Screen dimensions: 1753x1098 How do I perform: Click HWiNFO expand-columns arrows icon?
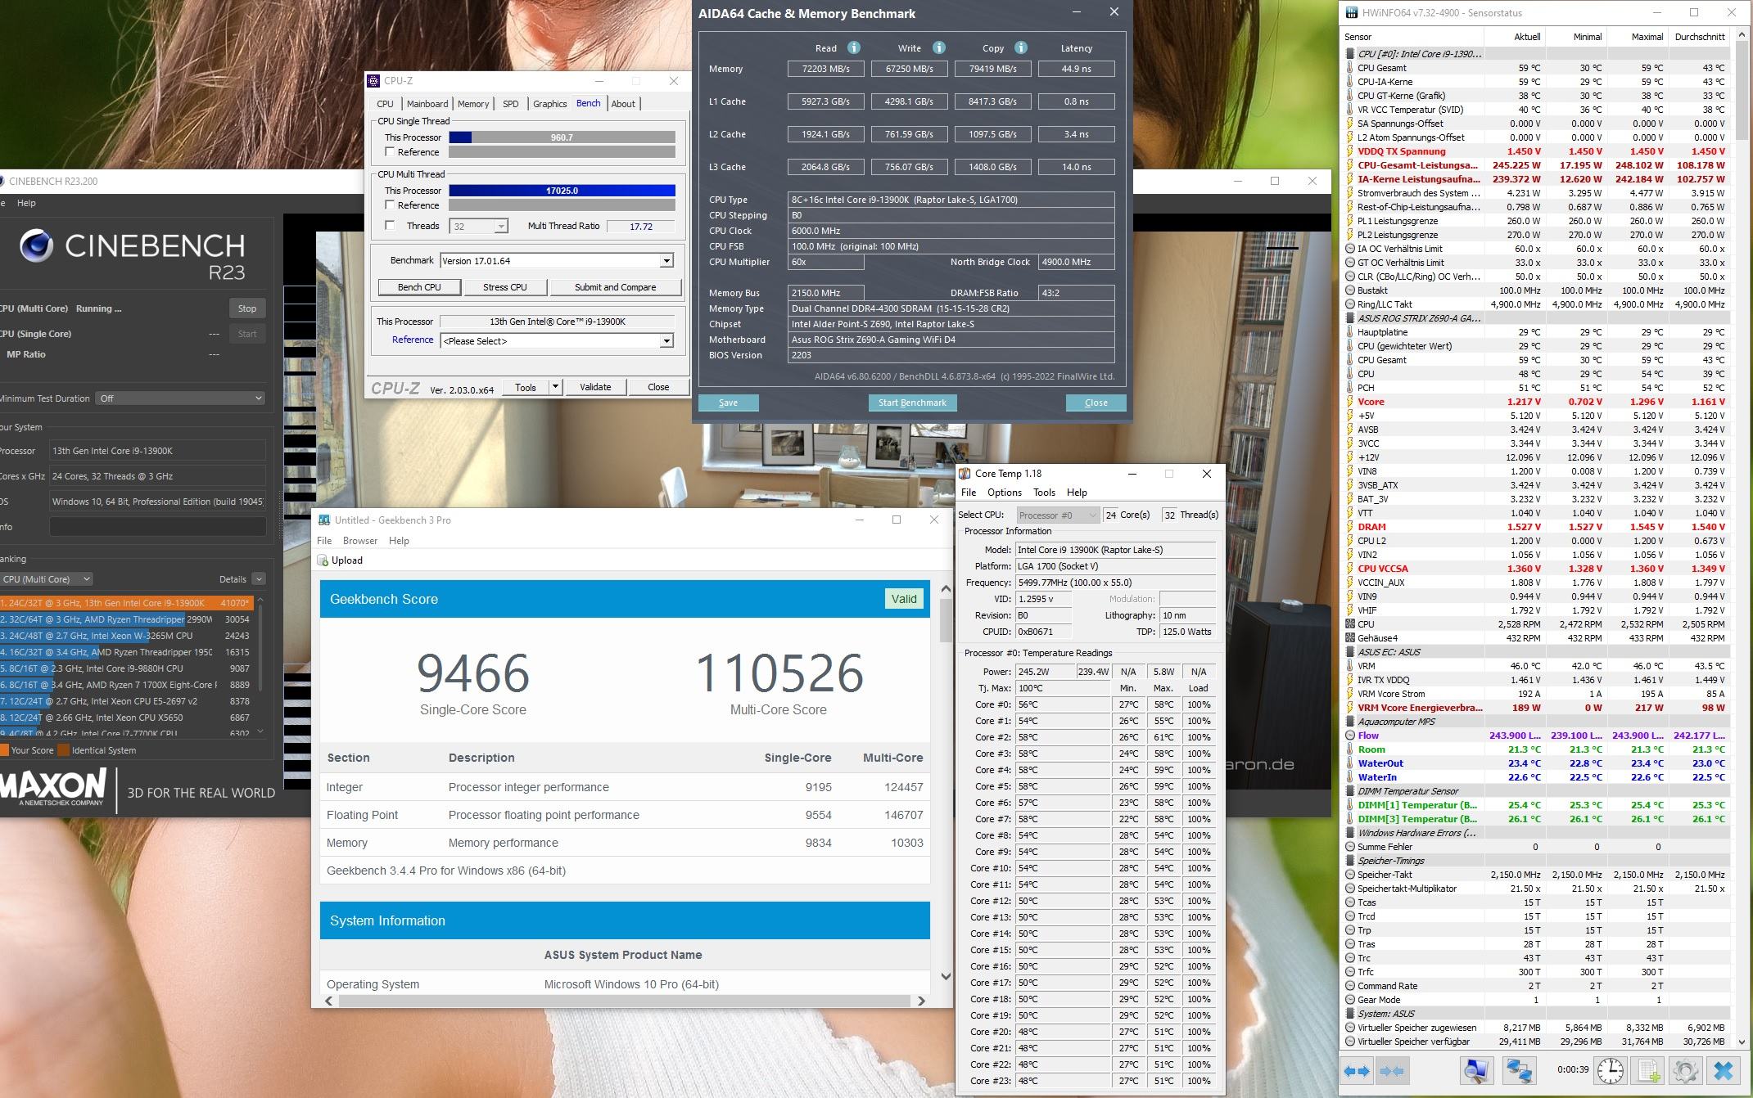point(1357,1070)
